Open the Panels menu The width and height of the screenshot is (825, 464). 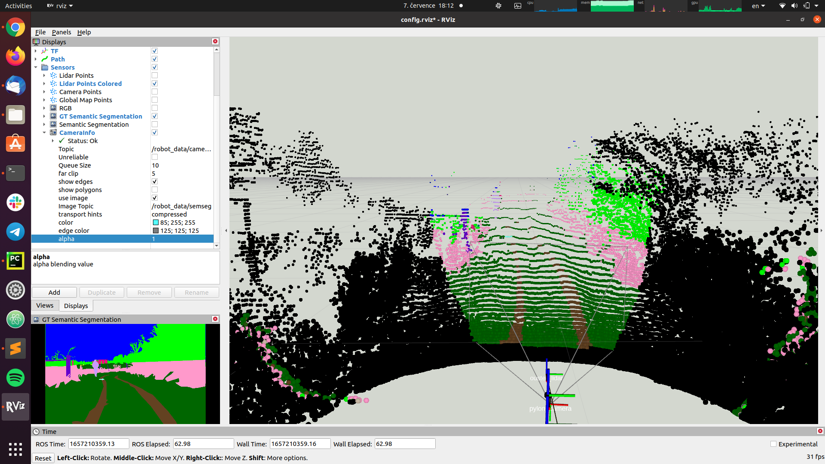[61, 32]
